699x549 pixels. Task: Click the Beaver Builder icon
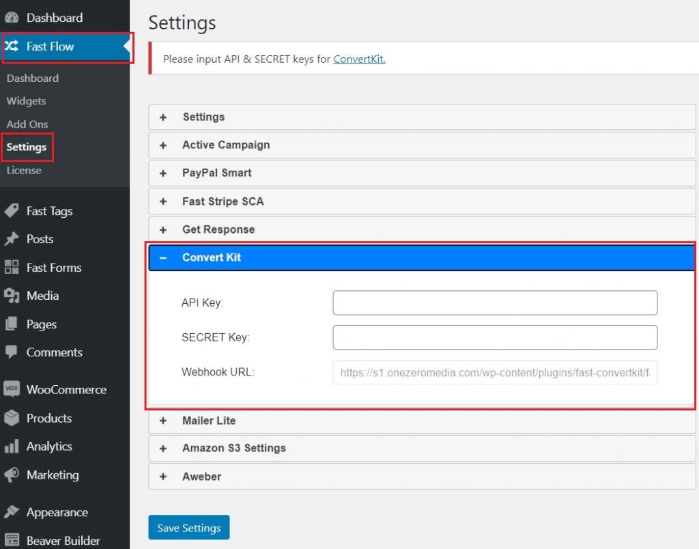[x=12, y=540]
